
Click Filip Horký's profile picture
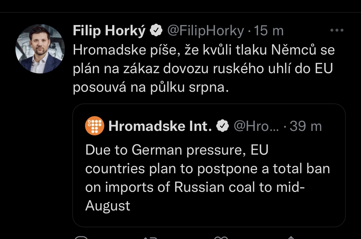click(40, 49)
